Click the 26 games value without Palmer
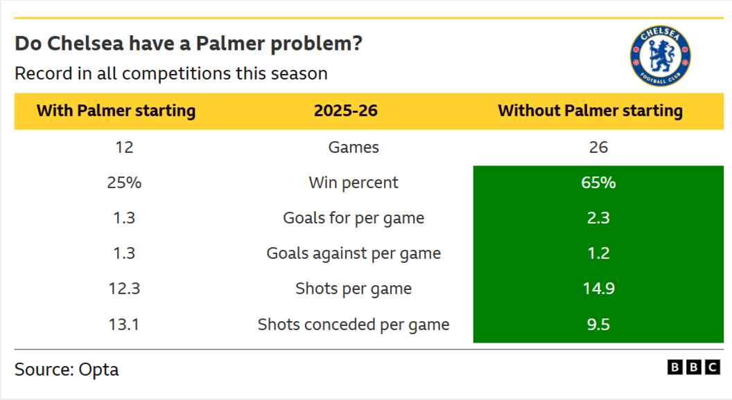Image resolution: width=732 pixels, height=400 pixels. coord(598,147)
